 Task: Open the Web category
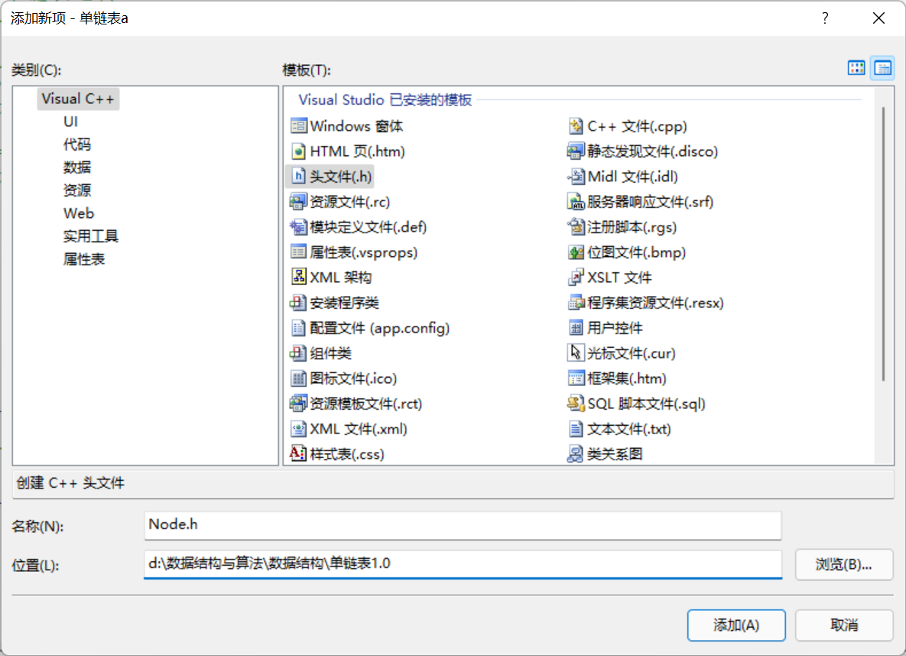click(x=79, y=213)
